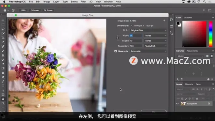This screenshot has height=121, width=215.
Task: Open Height units Inches dropdown
Action: click(x=155, y=41)
